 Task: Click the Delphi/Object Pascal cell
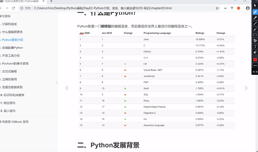click(154, 107)
